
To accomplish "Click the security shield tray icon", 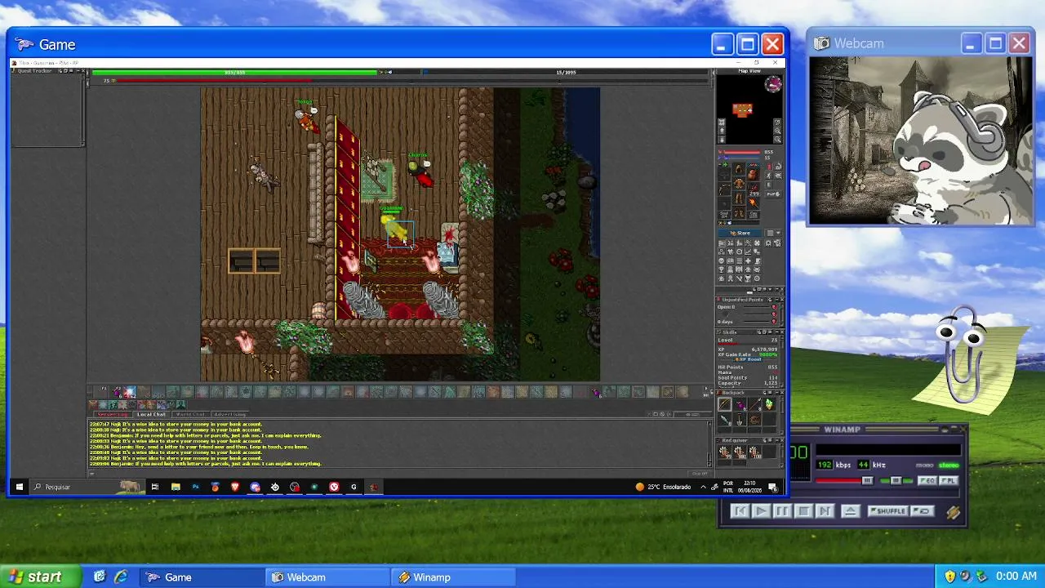I will pyautogui.click(x=950, y=577).
